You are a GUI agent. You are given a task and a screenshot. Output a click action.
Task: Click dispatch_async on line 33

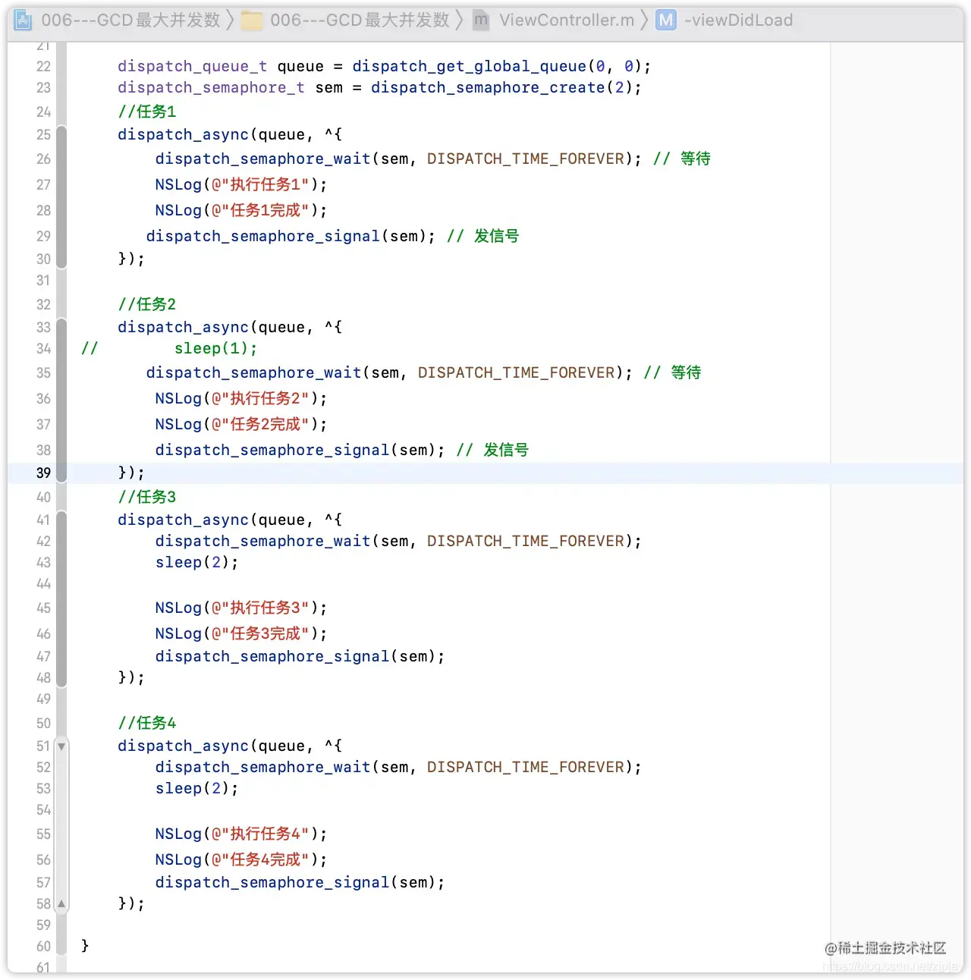(x=183, y=328)
